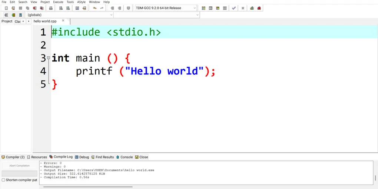Click the printf Hello world code line

[145, 71]
